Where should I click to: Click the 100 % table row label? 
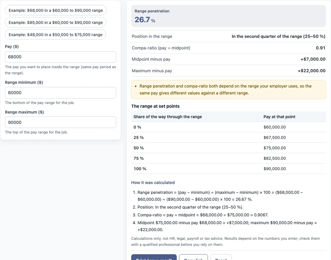[140, 169]
